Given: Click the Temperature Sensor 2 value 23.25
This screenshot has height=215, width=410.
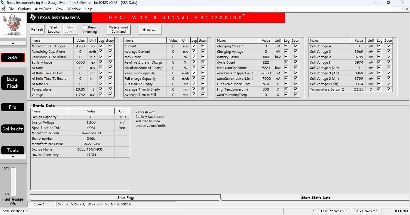Looking at the screenshot, I should click(359, 89).
